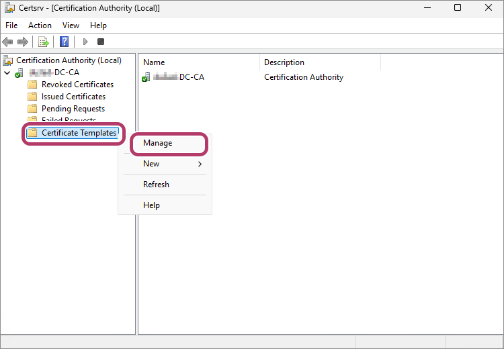
Task: Select the Issued Certificates folder
Action: coord(73,97)
